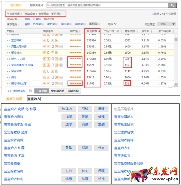Sort by 市场平均出价 column arrow

click(121, 31)
